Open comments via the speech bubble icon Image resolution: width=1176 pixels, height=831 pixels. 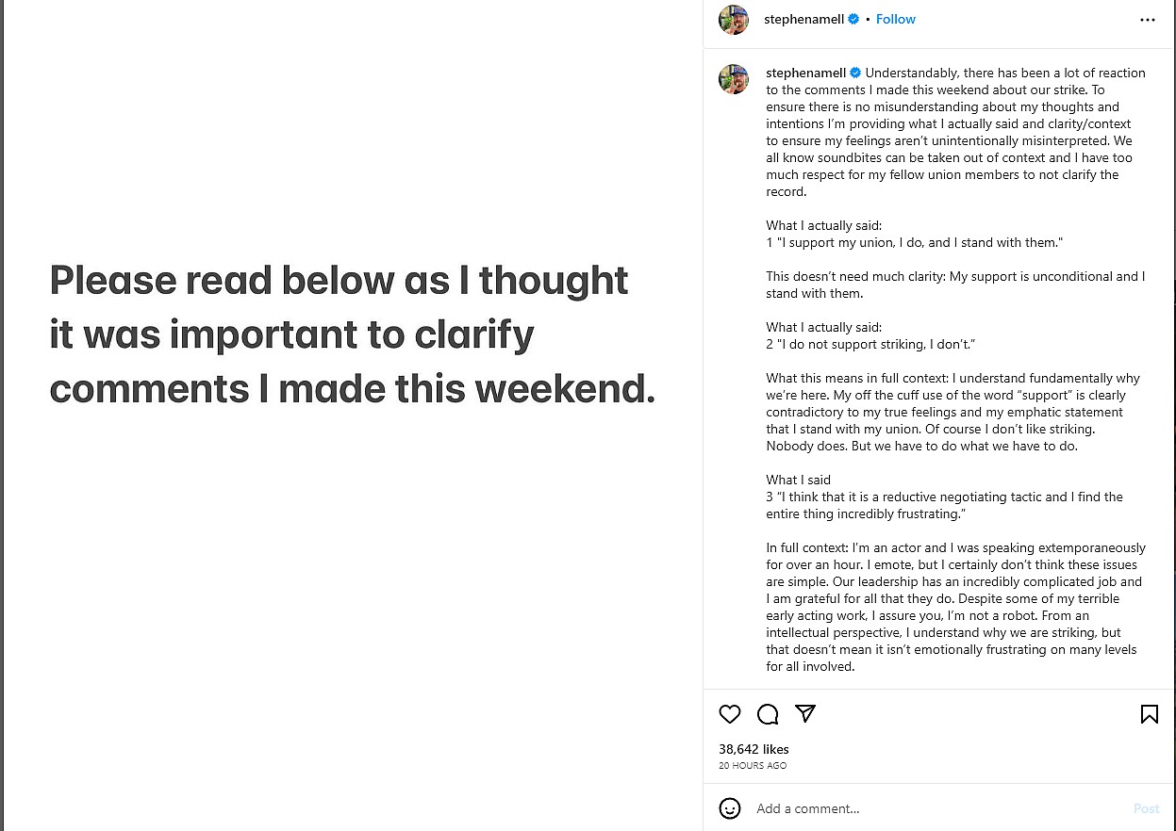pos(768,714)
